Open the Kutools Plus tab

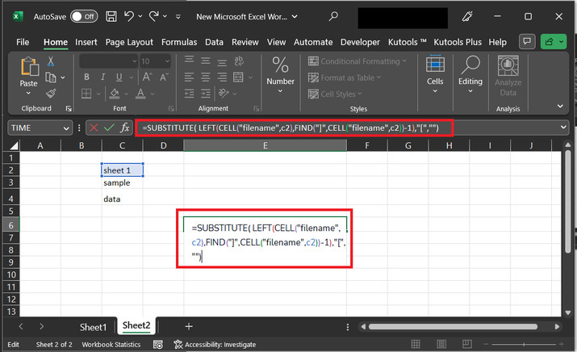[458, 42]
